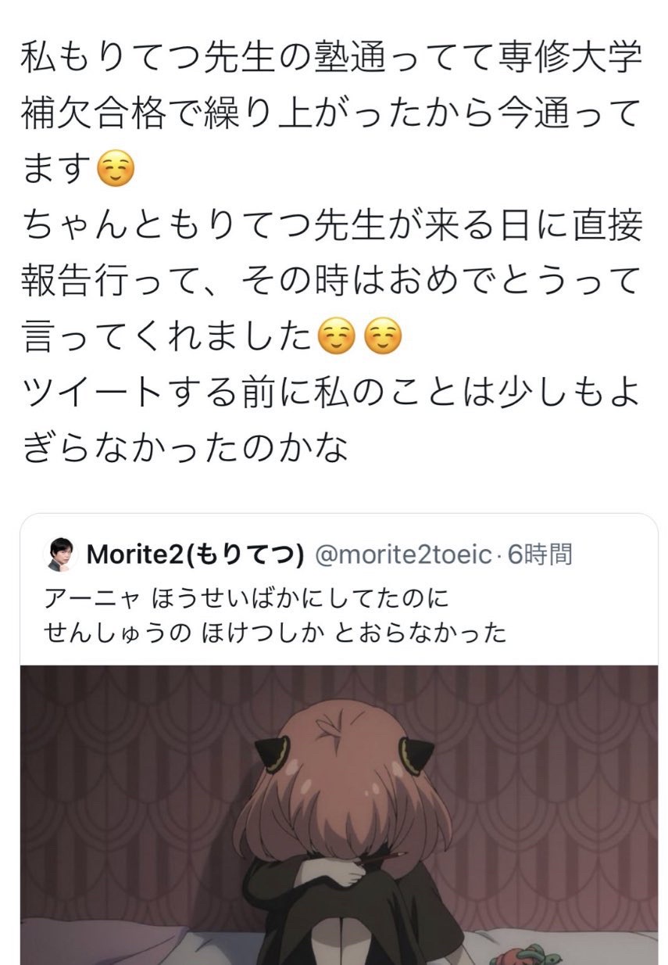Image resolution: width=668 pixels, height=965 pixels.
Task: Click the line 補欠合格で繰り上がったから今通って
Action: 331,115
